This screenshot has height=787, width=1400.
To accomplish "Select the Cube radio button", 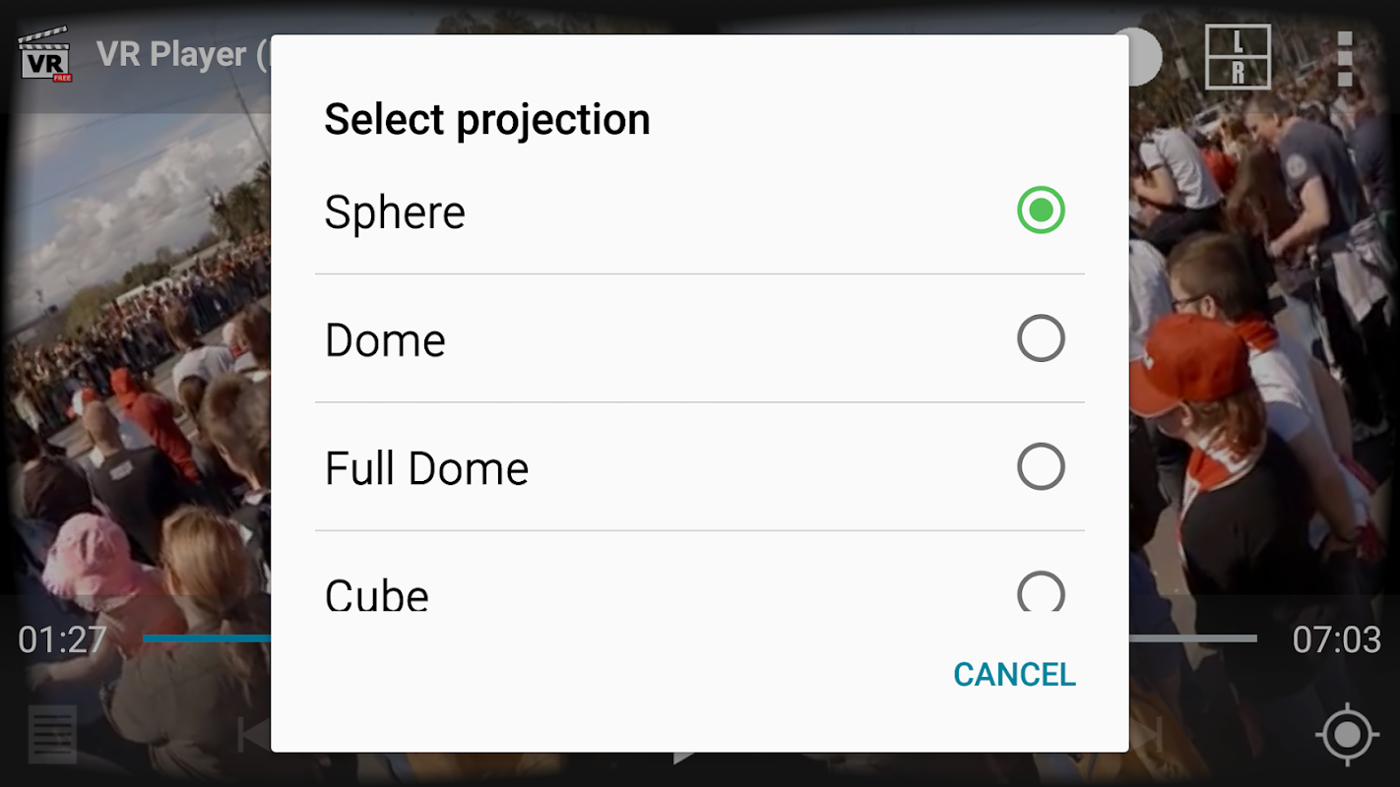I will click(x=1041, y=593).
